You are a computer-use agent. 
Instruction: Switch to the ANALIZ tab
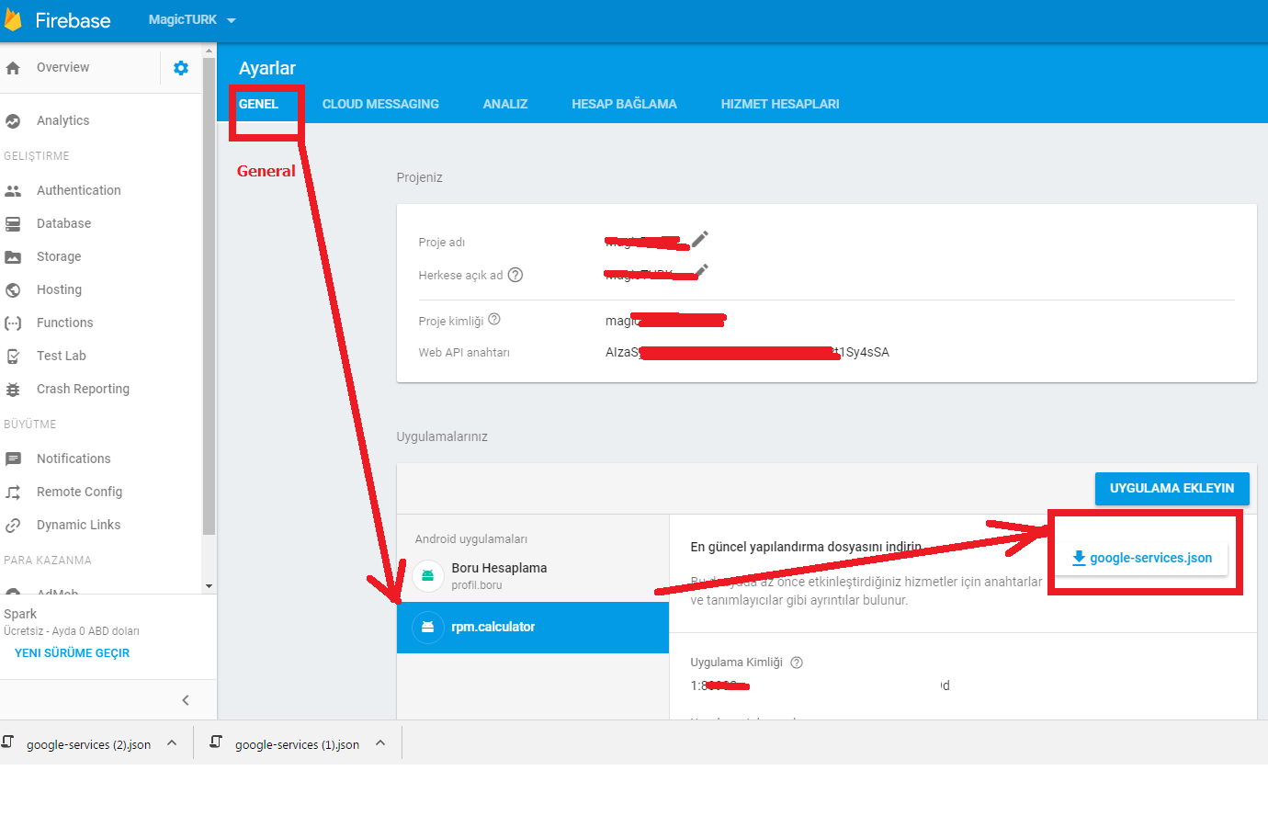tap(505, 105)
